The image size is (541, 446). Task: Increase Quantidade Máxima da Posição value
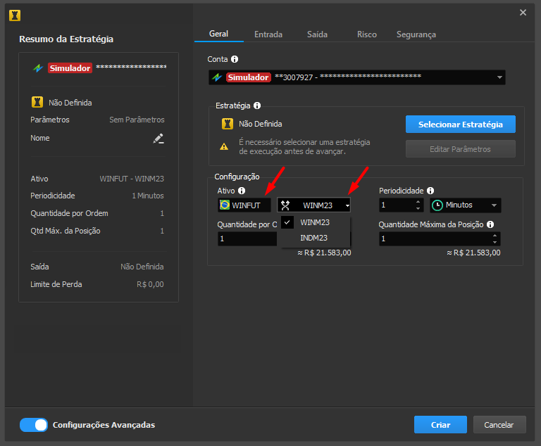point(495,236)
